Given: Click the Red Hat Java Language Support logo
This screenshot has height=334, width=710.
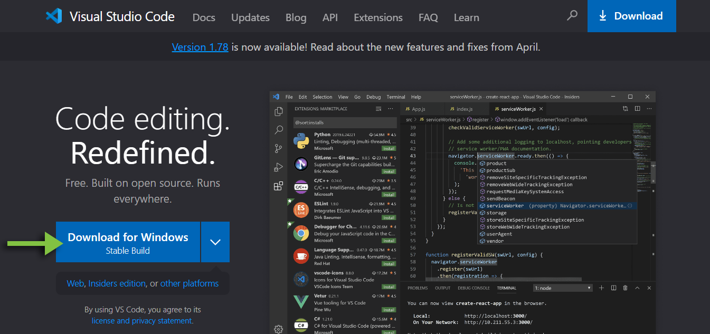Looking at the screenshot, I should (301, 256).
